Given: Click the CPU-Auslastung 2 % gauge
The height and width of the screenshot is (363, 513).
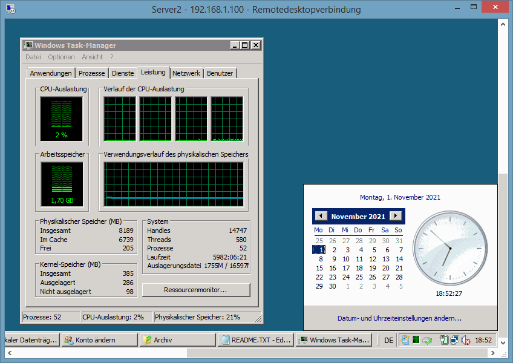Looking at the screenshot, I should (62, 119).
